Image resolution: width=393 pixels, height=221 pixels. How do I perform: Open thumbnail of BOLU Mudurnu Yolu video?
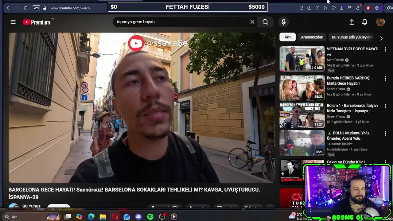[302, 143]
